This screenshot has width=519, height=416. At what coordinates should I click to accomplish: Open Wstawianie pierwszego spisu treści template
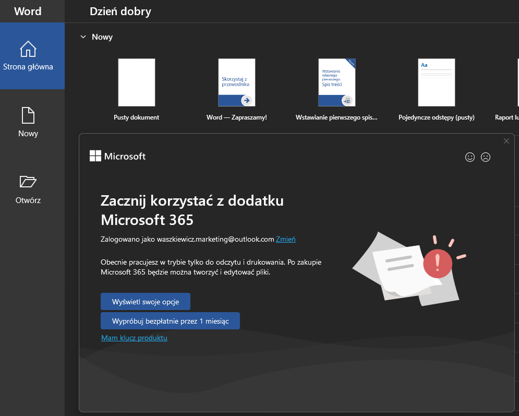pyautogui.click(x=336, y=82)
